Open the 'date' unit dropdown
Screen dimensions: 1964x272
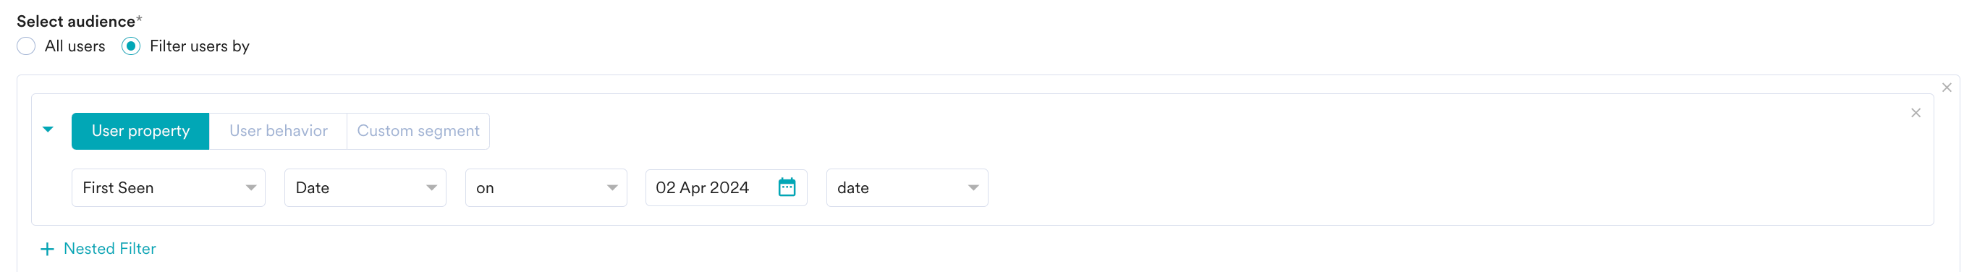pos(907,187)
